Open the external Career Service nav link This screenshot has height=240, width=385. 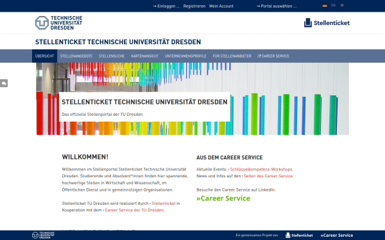pyautogui.click(x=273, y=56)
